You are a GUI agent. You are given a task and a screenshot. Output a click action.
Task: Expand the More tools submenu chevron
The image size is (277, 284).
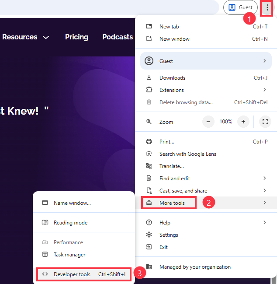(265, 203)
